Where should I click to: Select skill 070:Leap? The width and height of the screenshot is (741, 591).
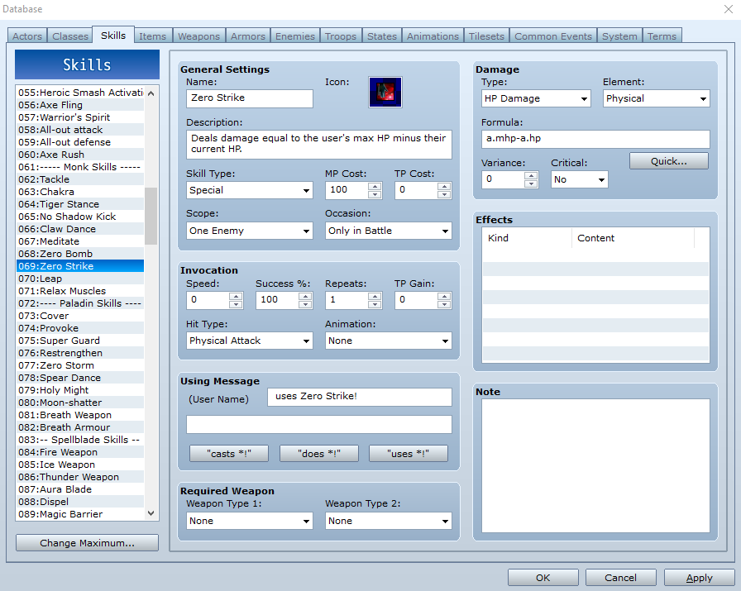[x=80, y=279]
